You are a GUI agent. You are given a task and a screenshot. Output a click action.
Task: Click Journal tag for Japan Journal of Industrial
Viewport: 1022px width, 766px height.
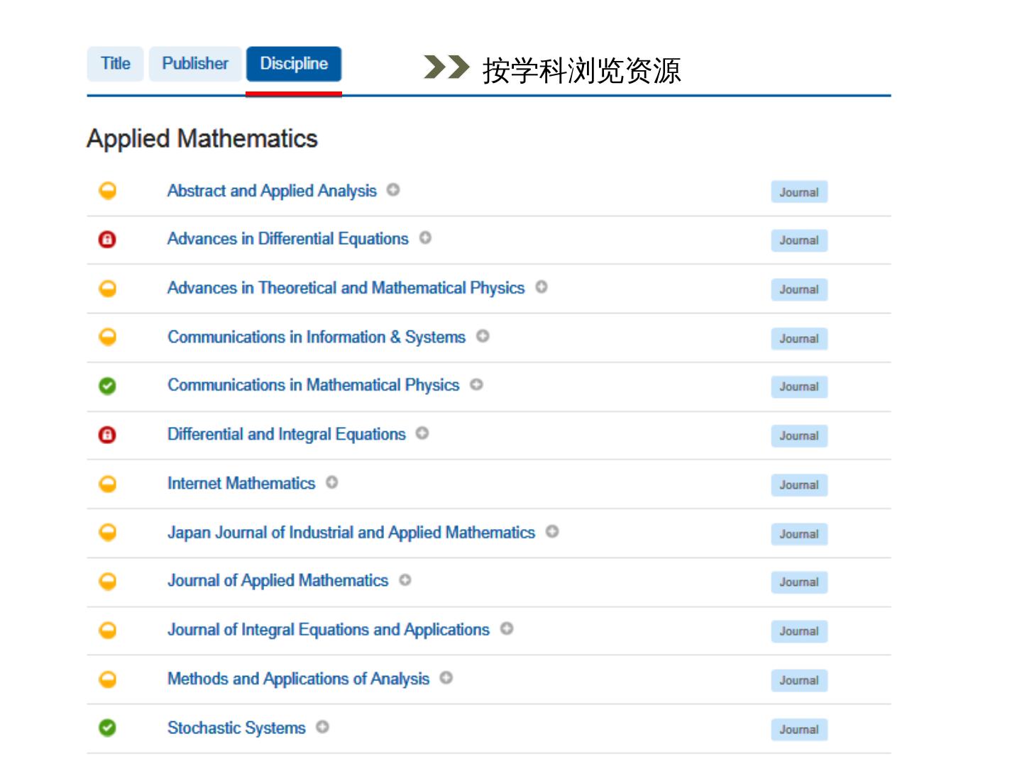799,534
